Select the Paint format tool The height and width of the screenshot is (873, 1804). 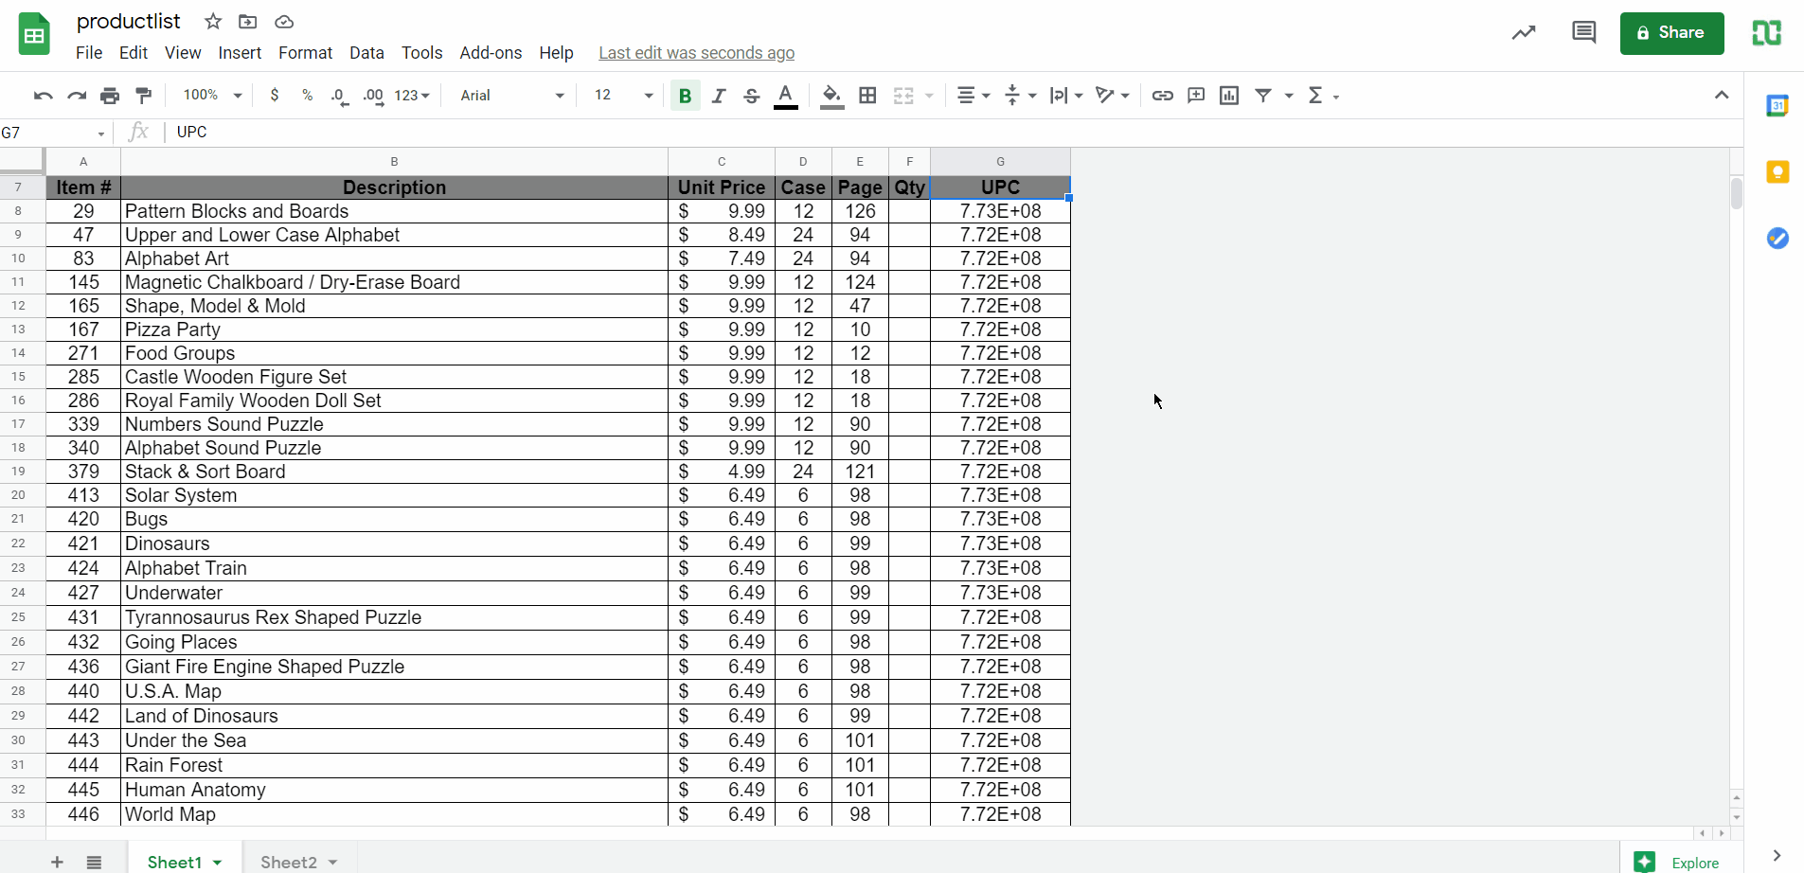coord(144,96)
